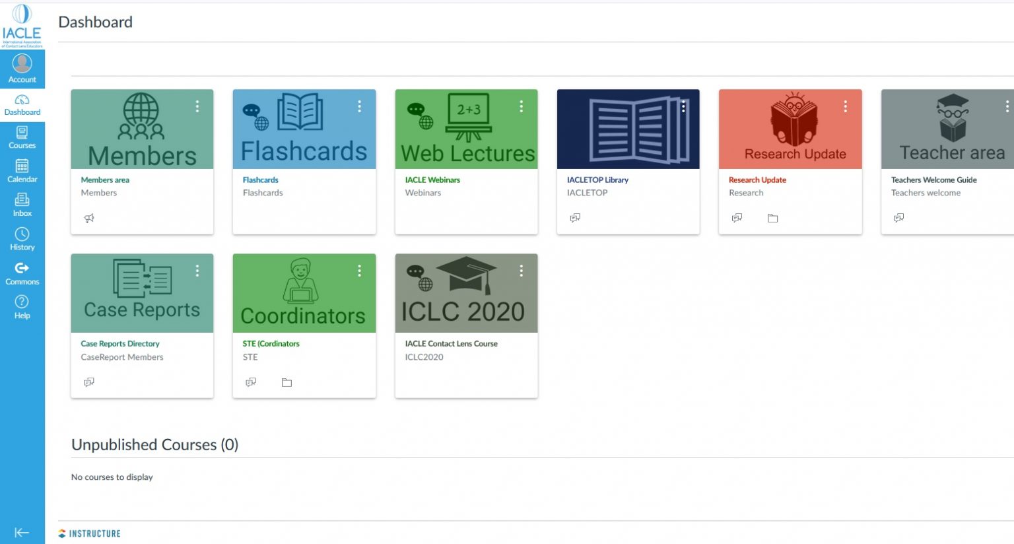Screen dimensions: 1014x544
Task: Click the Help question mark icon
Action: [x=22, y=307]
